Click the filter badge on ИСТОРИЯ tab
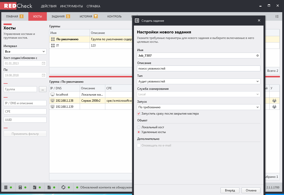The image size is (284, 195). pyautogui.click(x=96, y=16)
